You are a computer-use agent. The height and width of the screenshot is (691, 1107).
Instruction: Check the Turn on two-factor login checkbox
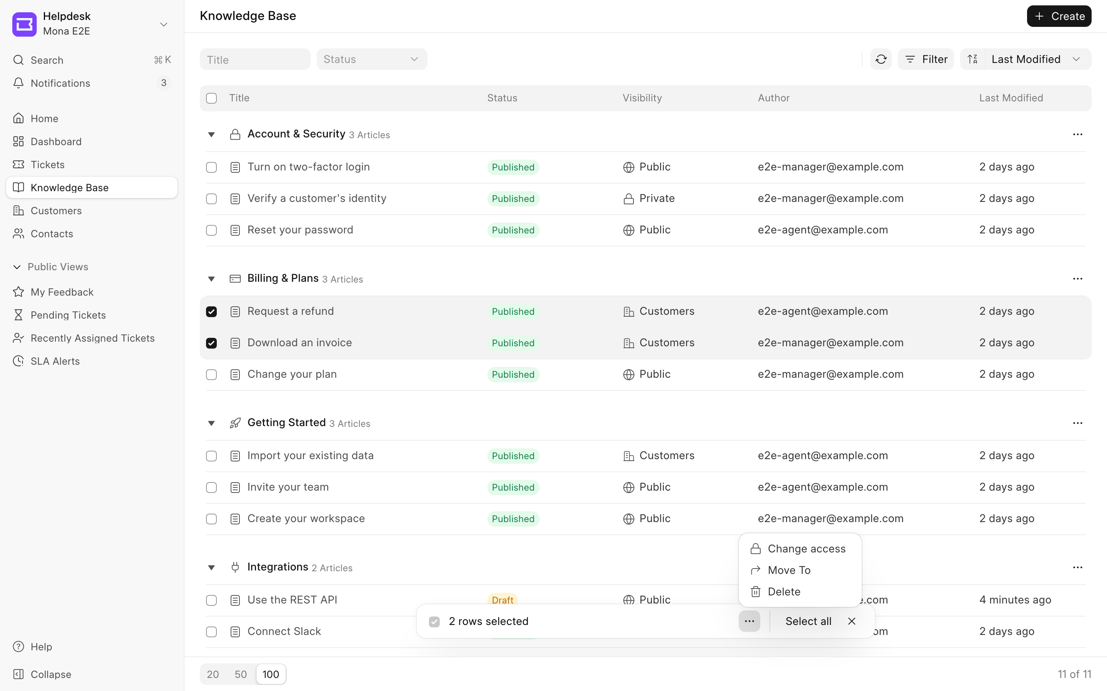coord(211,167)
